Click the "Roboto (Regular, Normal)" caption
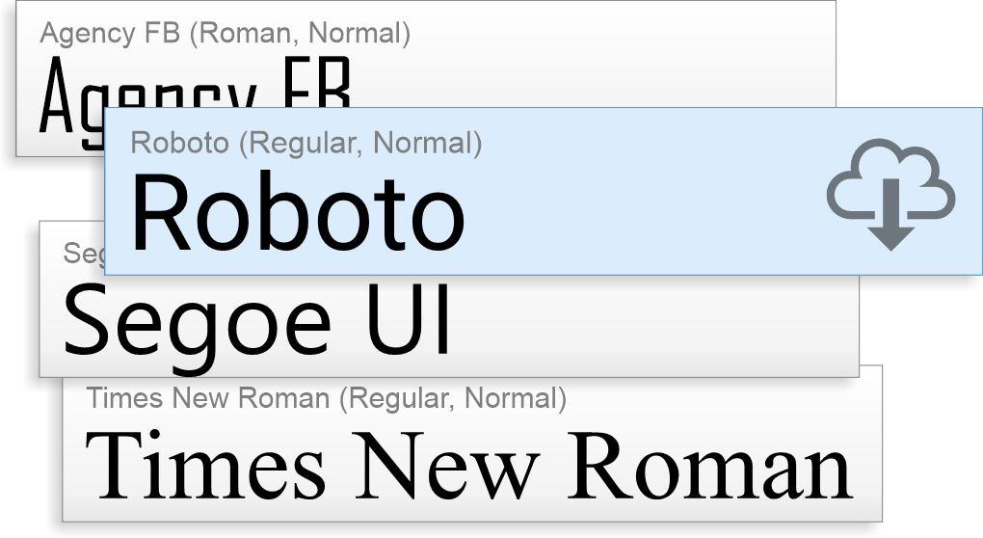Viewport: 983px width, 538px height. pos(306,143)
